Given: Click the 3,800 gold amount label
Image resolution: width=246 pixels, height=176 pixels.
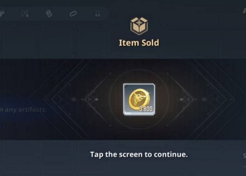Looking at the screenshot, I should [146, 109].
